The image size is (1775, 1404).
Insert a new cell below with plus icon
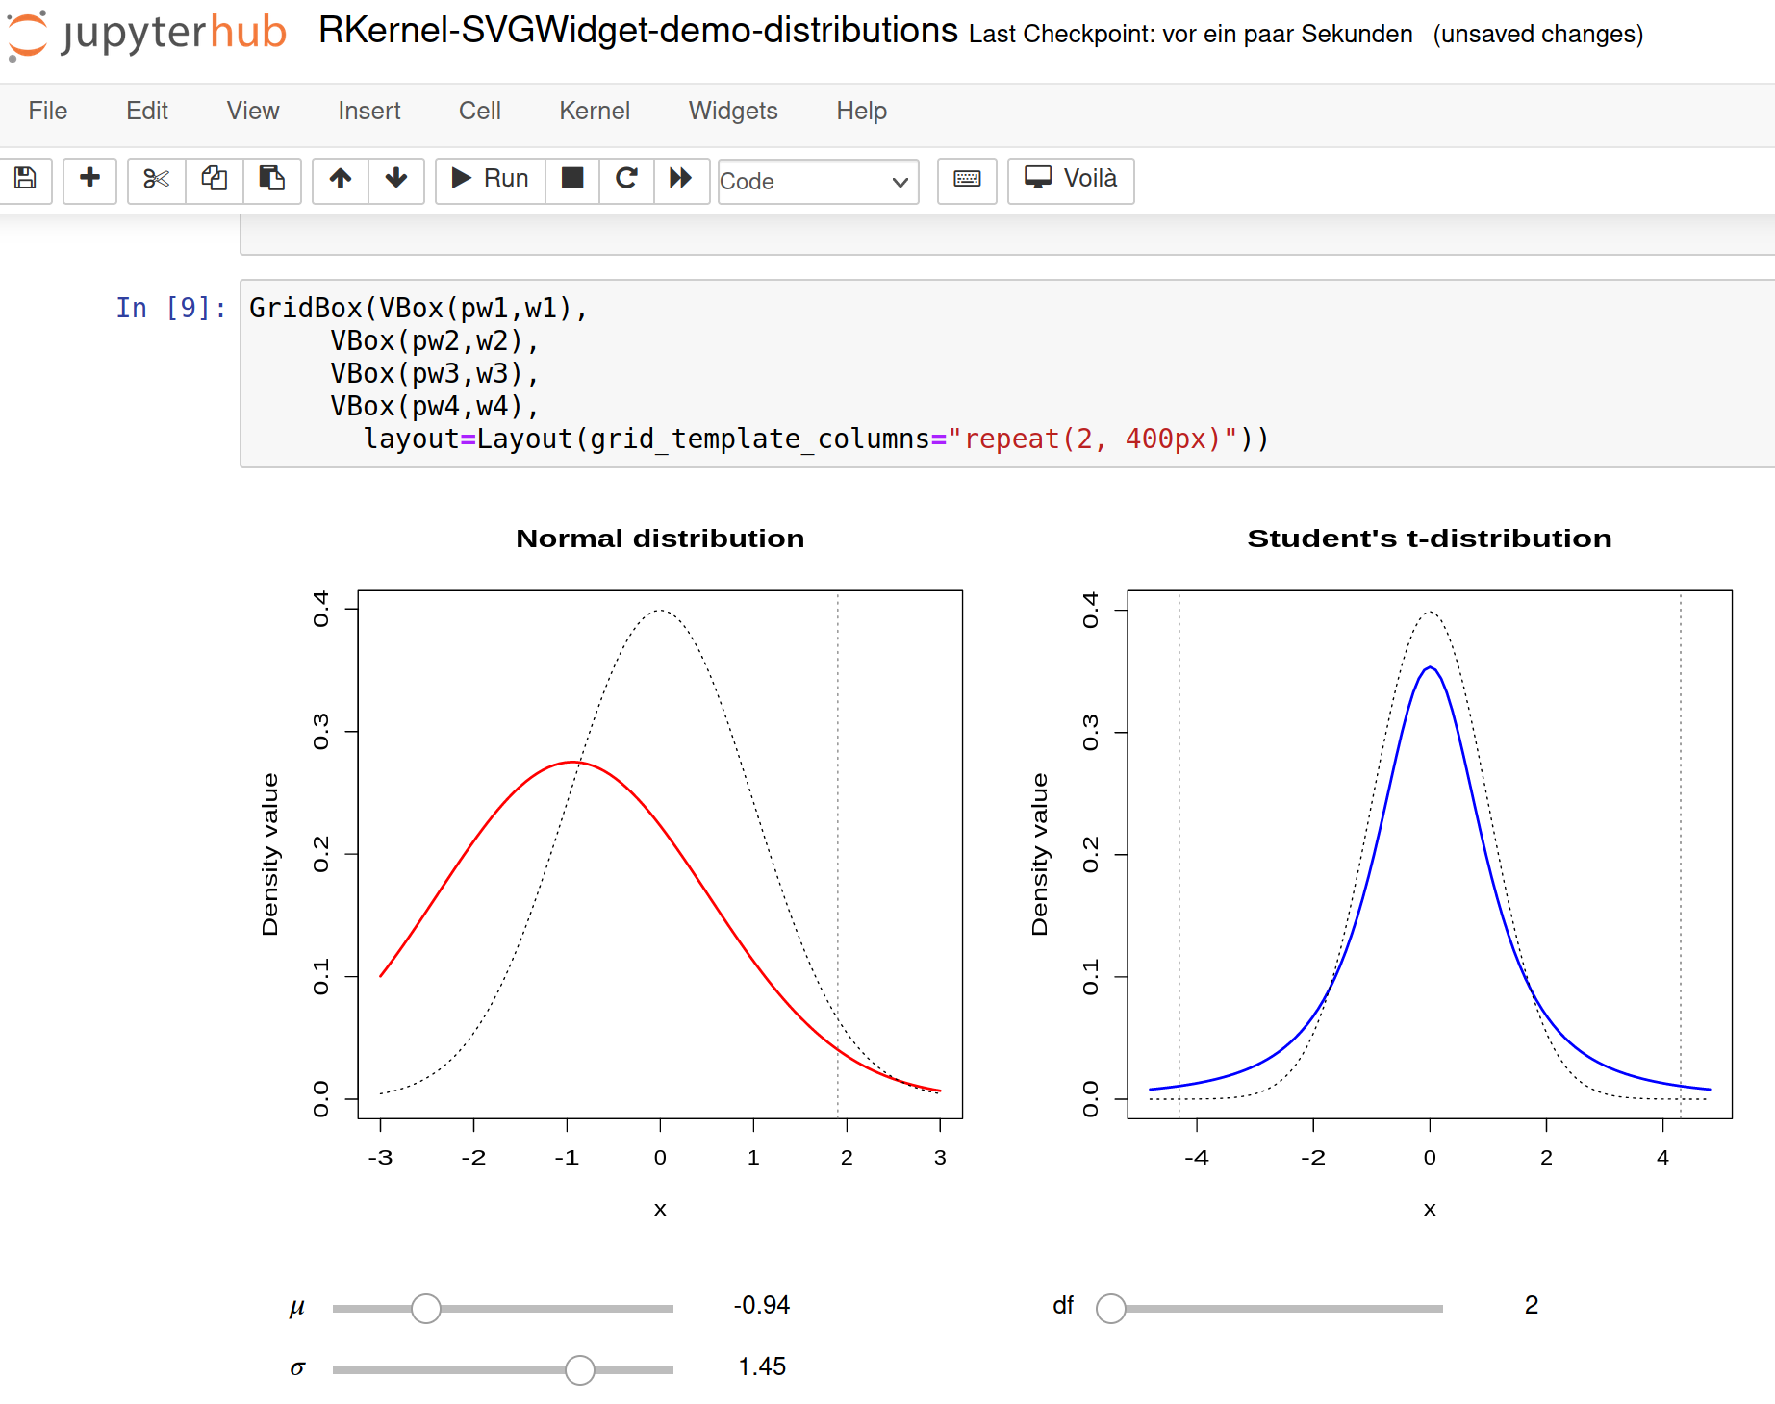[89, 180]
